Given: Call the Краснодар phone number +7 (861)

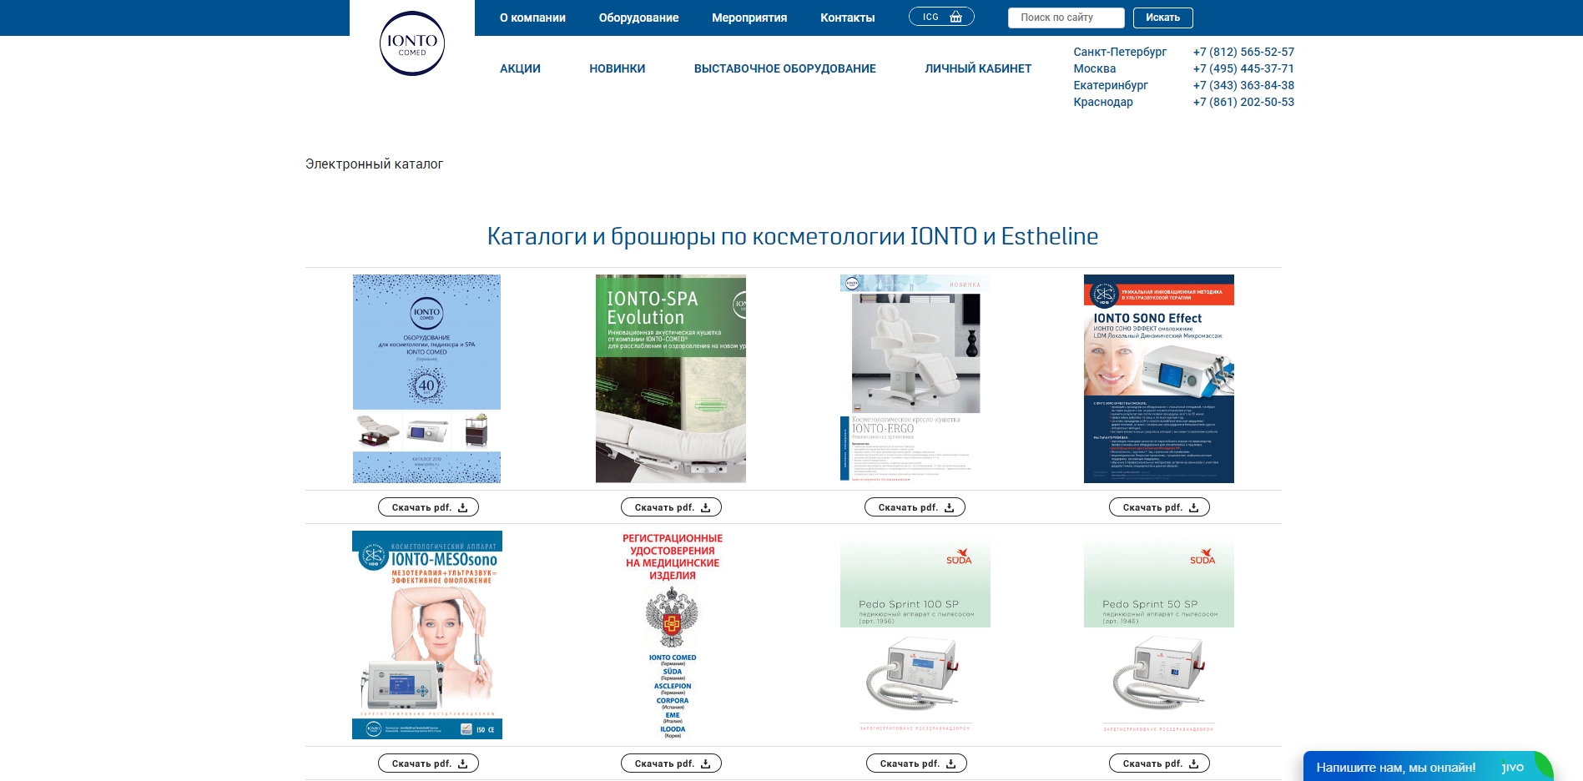Looking at the screenshot, I should click(1243, 102).
